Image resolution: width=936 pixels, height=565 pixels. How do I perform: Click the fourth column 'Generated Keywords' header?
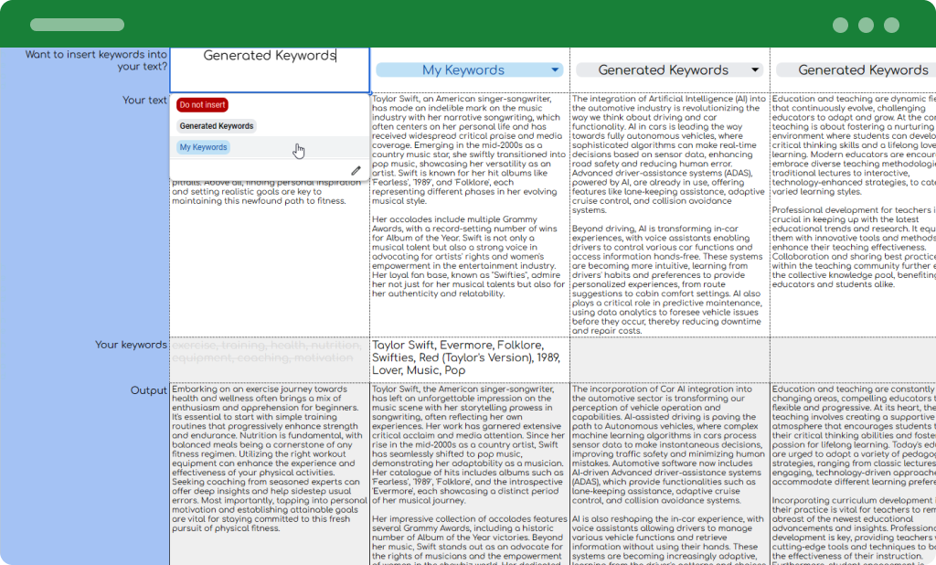[856, 69]
